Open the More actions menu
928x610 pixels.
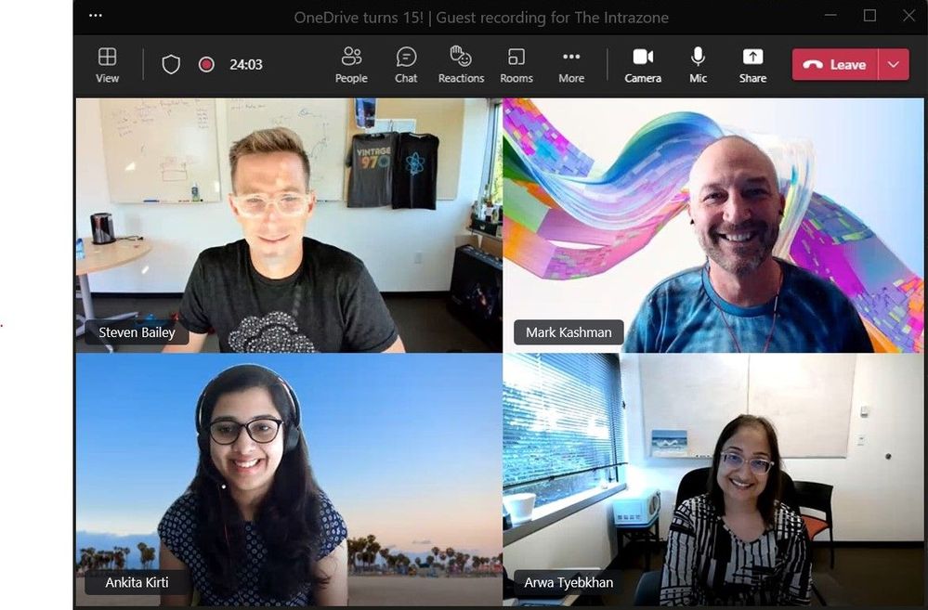coord(571,65)
